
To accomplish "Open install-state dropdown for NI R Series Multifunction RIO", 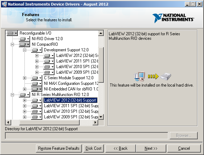I will [x=24, y=95].
